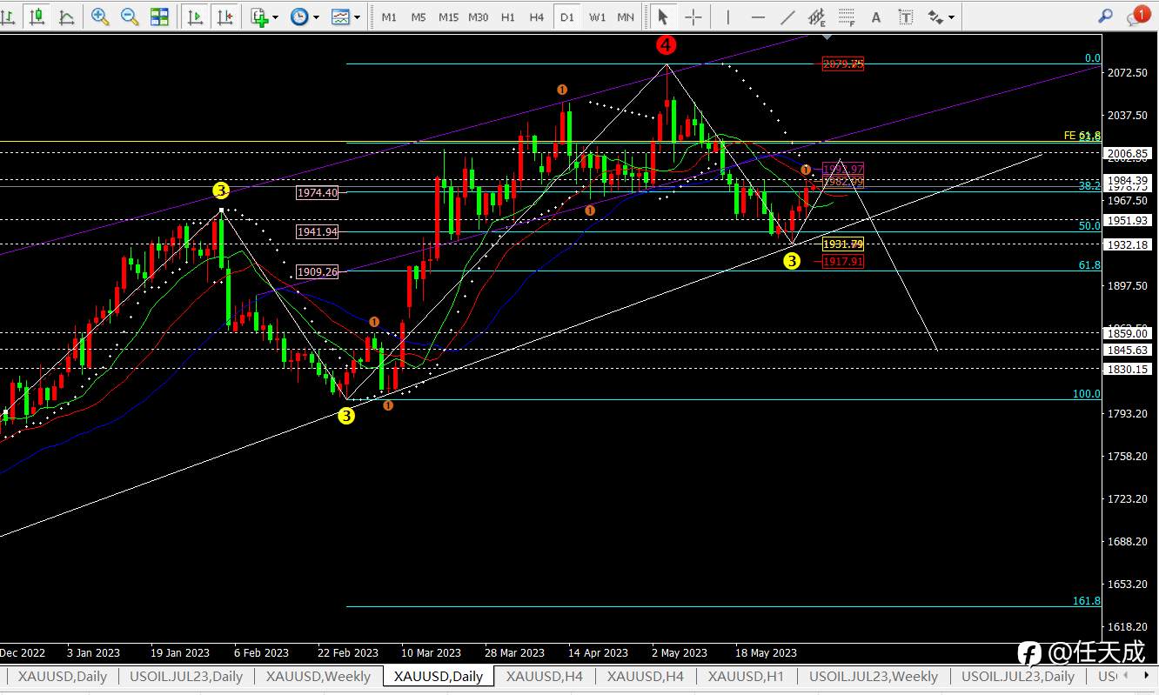The height and width of the screenshot is (695, 1159).
Task: Set timeframe to M1
Action: coord(389,17)
